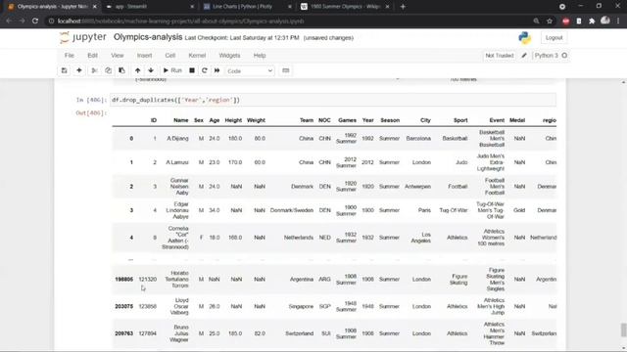
Task: Click the browser address bar URL
Action: point(180,22)
